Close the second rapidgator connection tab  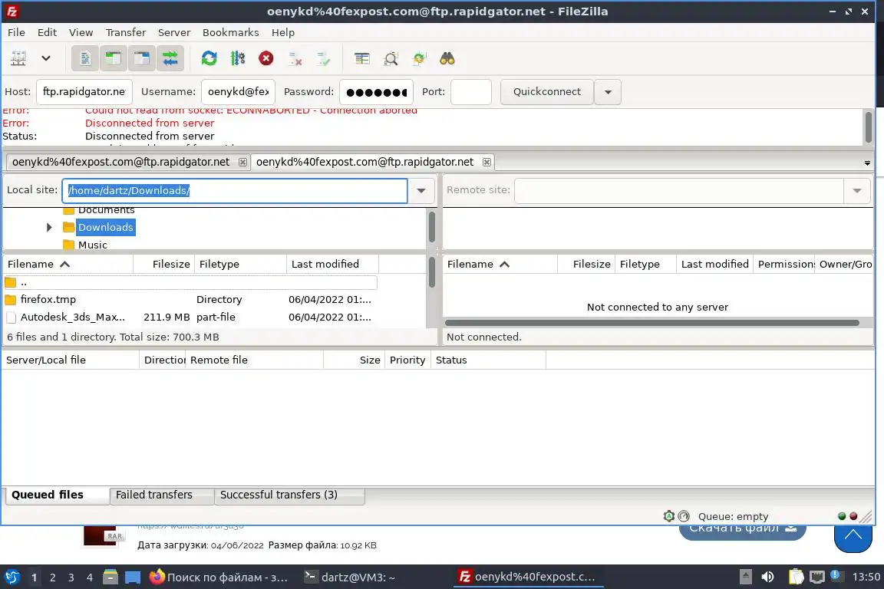coord(487,163)
